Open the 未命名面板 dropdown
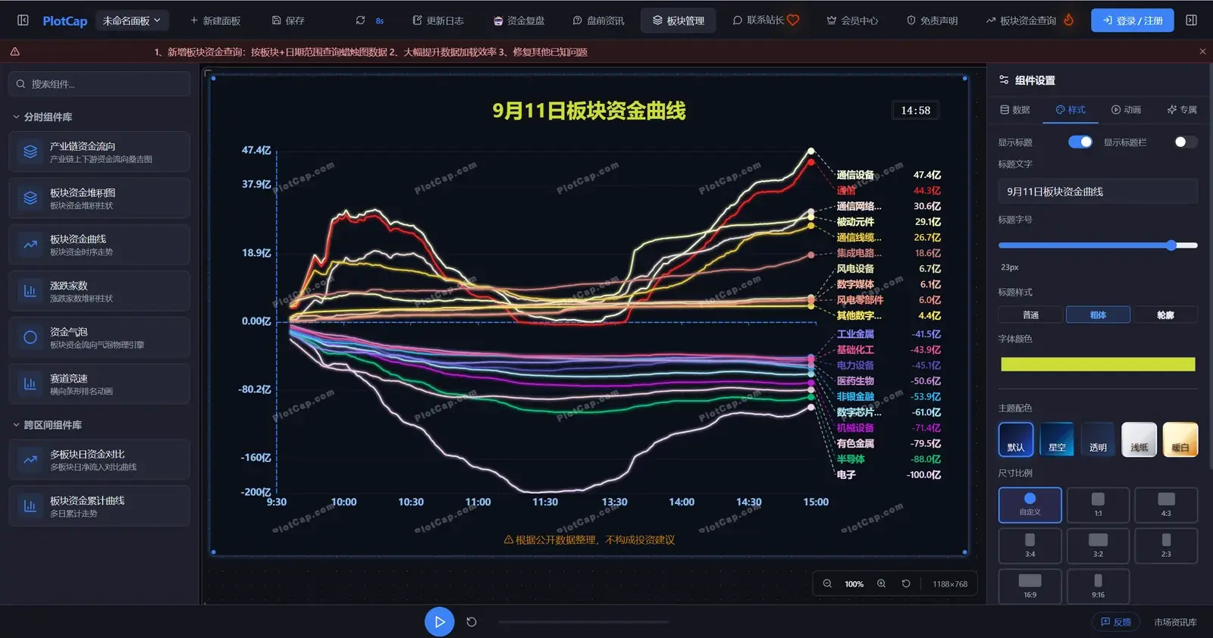The width and height of the screenshot is (1213, 638). [x=132, y=20]
